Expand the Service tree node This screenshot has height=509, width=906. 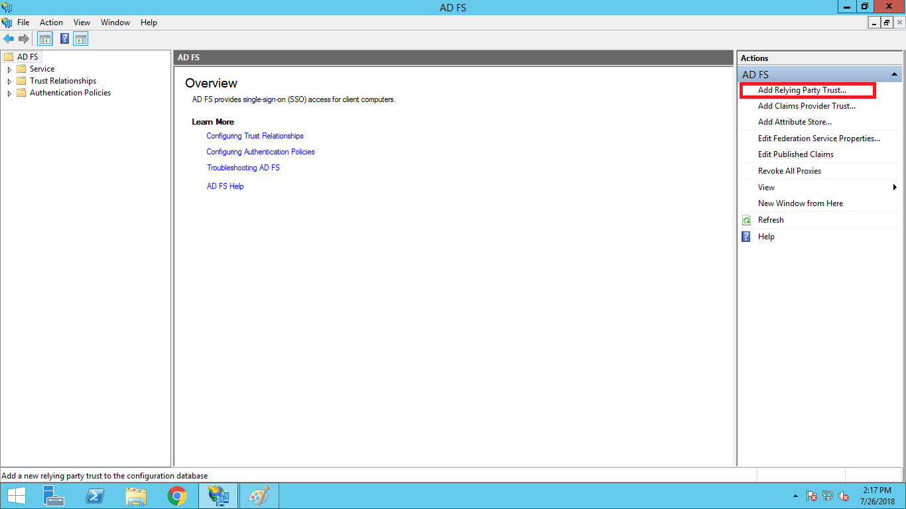tap(9, 70)
